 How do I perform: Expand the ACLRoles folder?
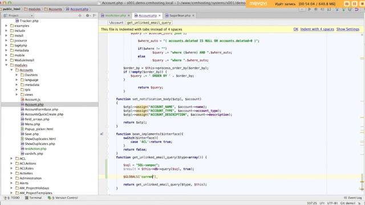pos(11,169)
